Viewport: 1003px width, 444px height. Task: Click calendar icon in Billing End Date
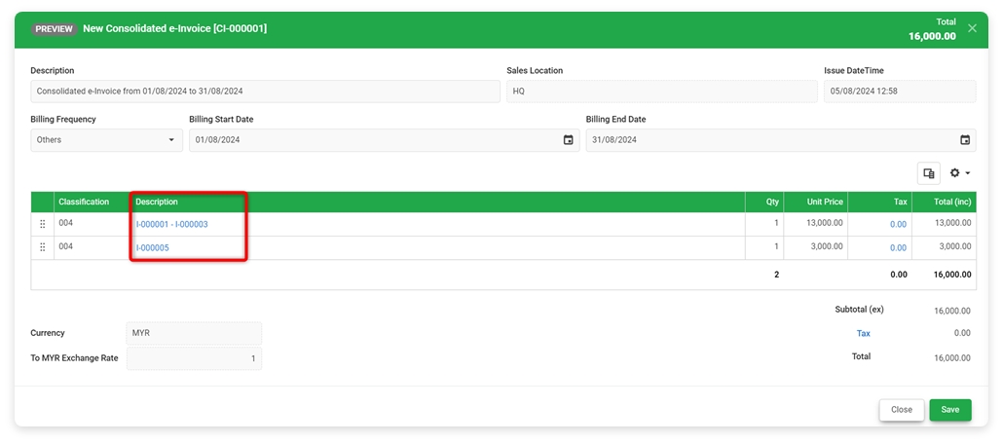(x=964, y=140)
